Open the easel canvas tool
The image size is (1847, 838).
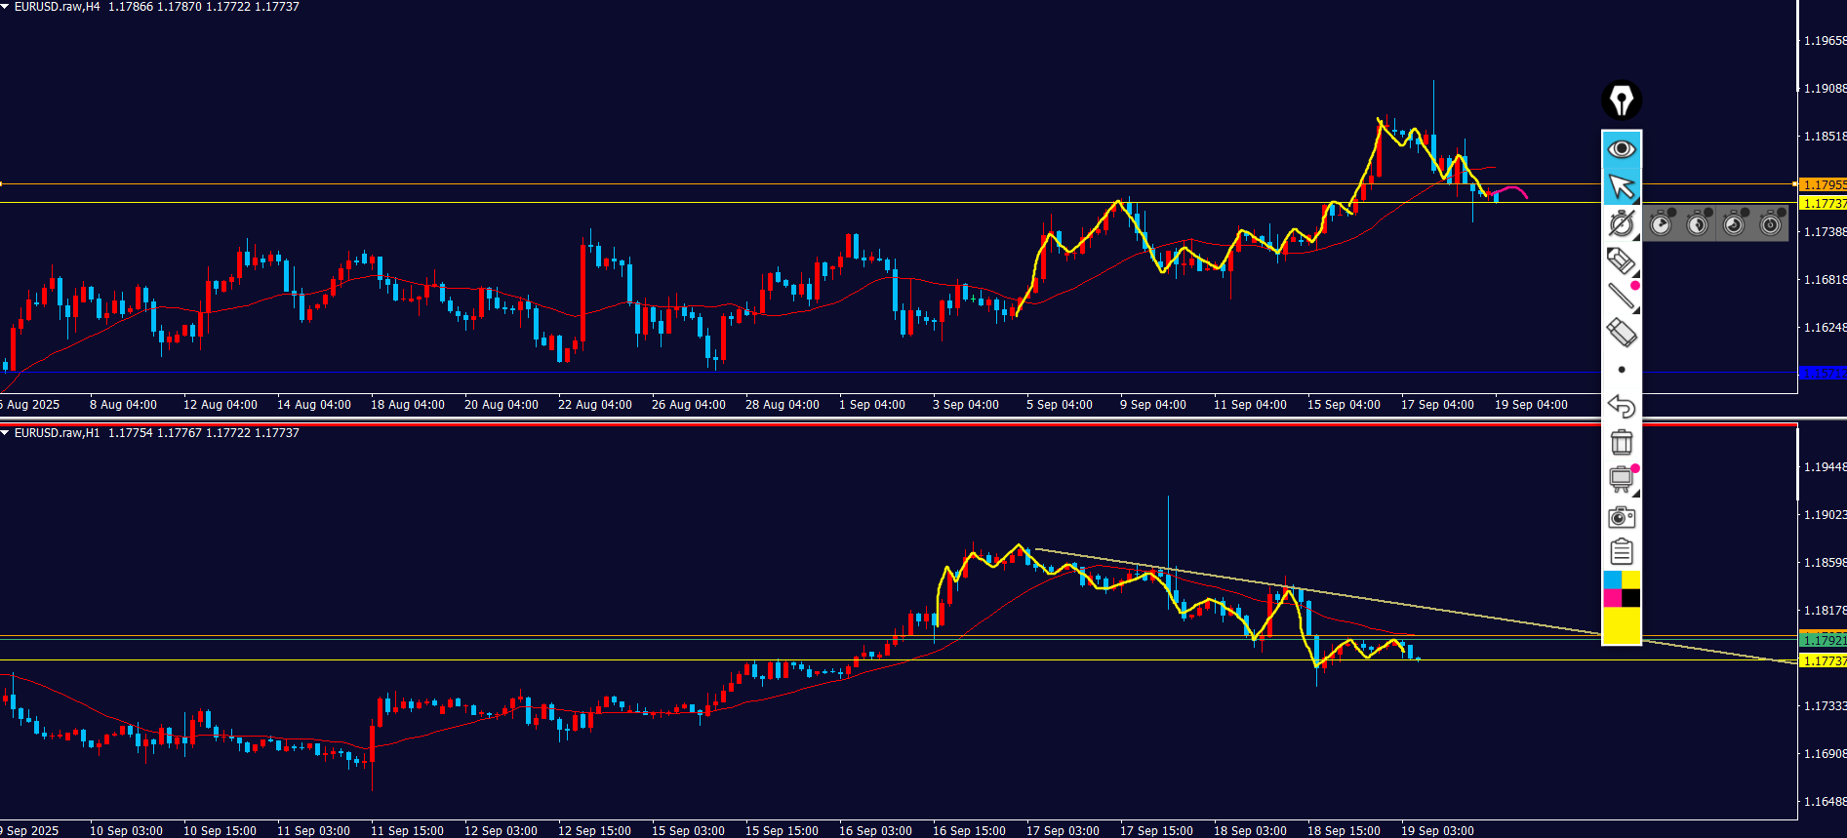1622,479
